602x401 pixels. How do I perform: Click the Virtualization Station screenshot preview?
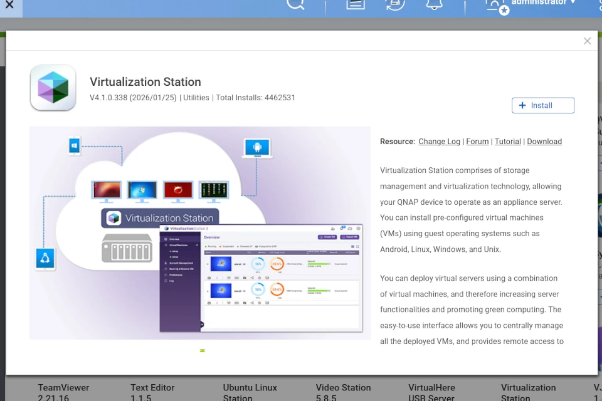click(199, 233)
